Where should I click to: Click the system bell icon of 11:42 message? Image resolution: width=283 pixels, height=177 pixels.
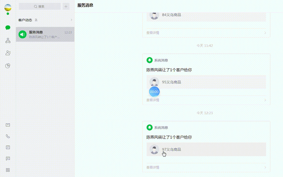(149, 60)
